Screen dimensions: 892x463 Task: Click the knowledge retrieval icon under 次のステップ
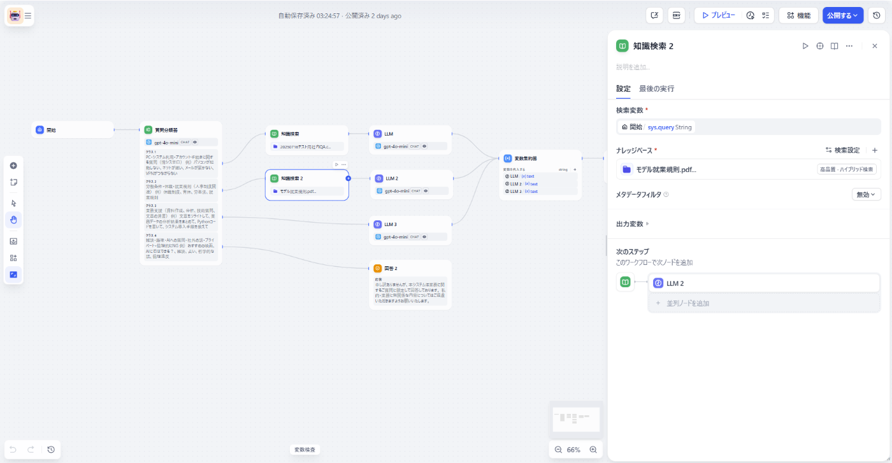click(x=626, y=283)
